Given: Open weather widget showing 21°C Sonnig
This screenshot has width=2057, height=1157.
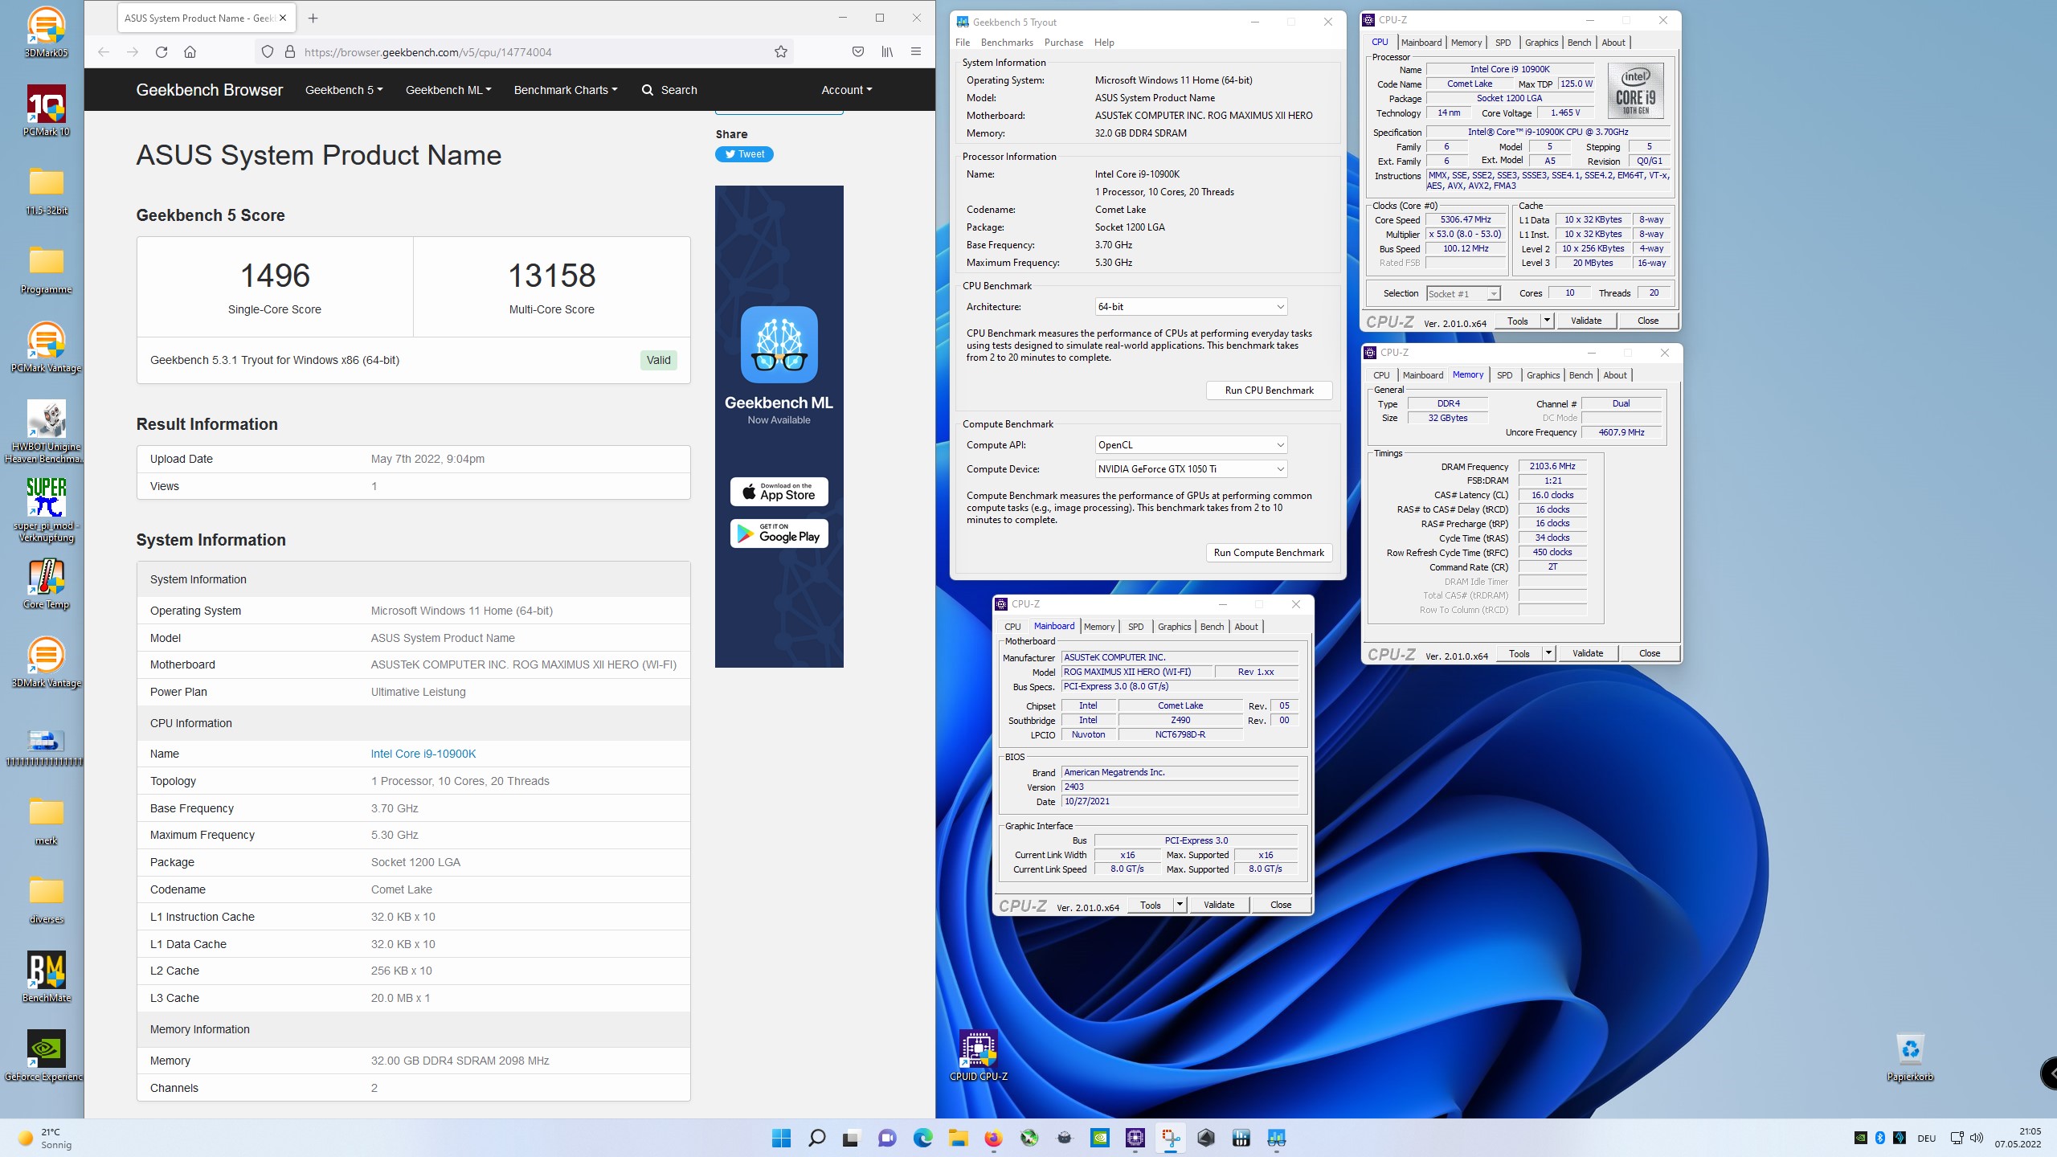Looking at the screenshot, I should pyautogui.click(x=46, y=1138).
